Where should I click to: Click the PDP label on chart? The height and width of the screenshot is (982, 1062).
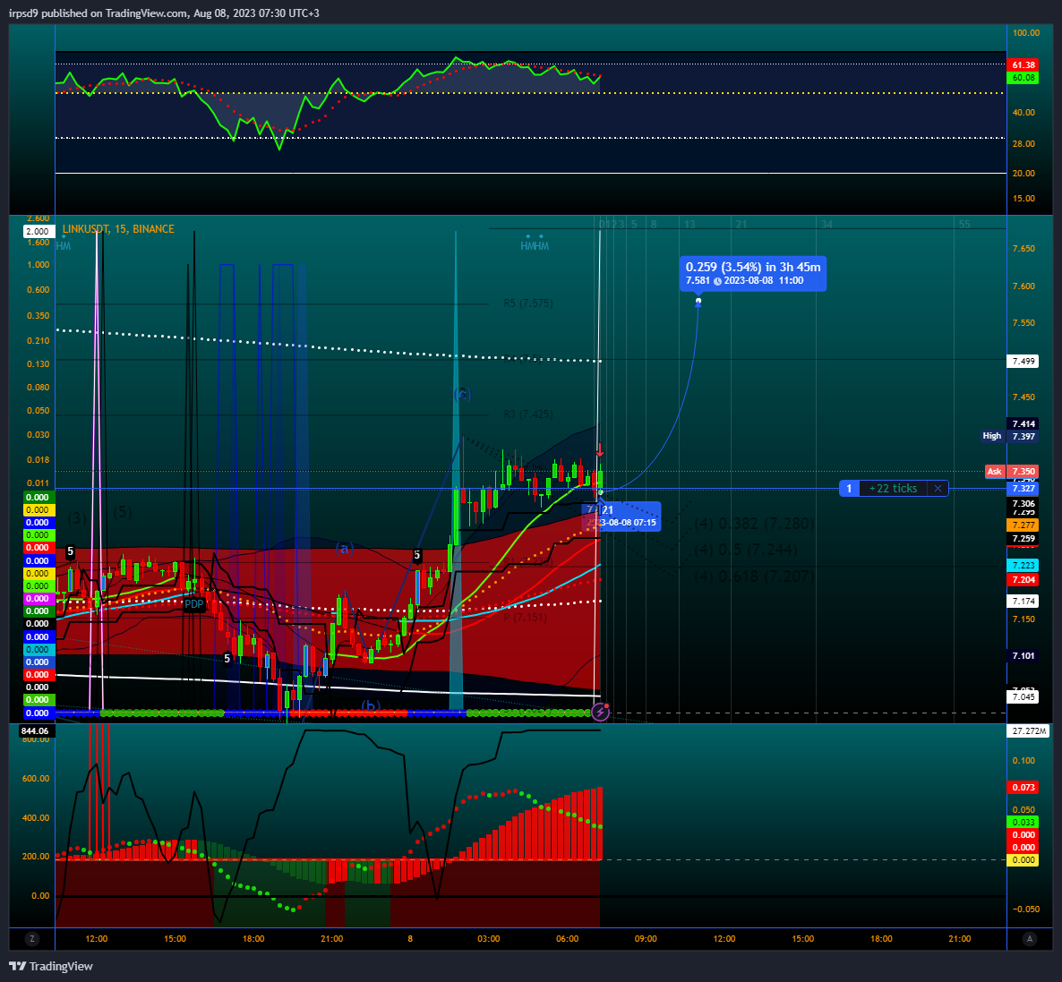point(193,604)
